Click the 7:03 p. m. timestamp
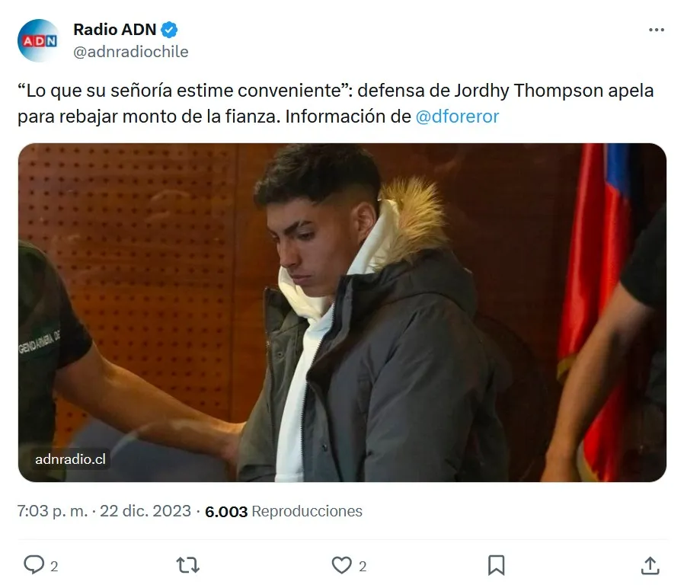 [x=53, y=511]
